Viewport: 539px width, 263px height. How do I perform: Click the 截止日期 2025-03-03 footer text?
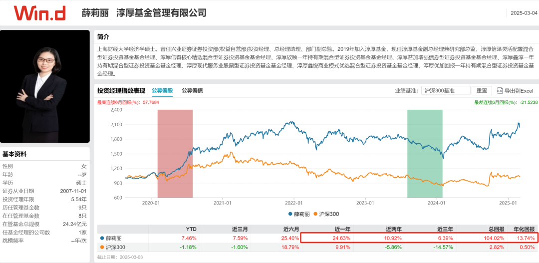click(x=120, y=257)
